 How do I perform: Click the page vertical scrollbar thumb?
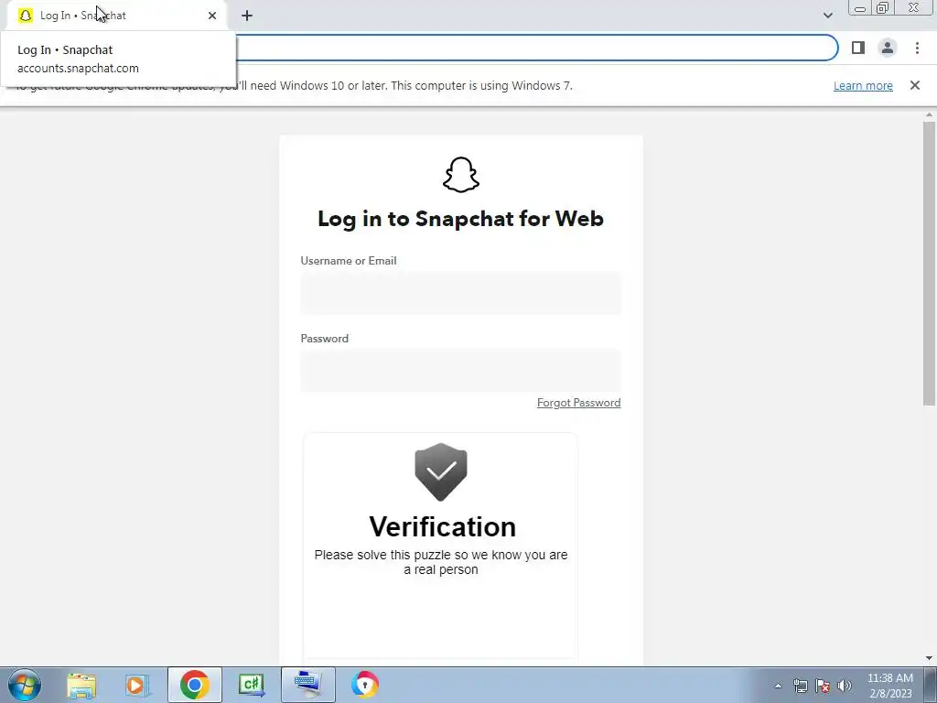click(929, 263)
